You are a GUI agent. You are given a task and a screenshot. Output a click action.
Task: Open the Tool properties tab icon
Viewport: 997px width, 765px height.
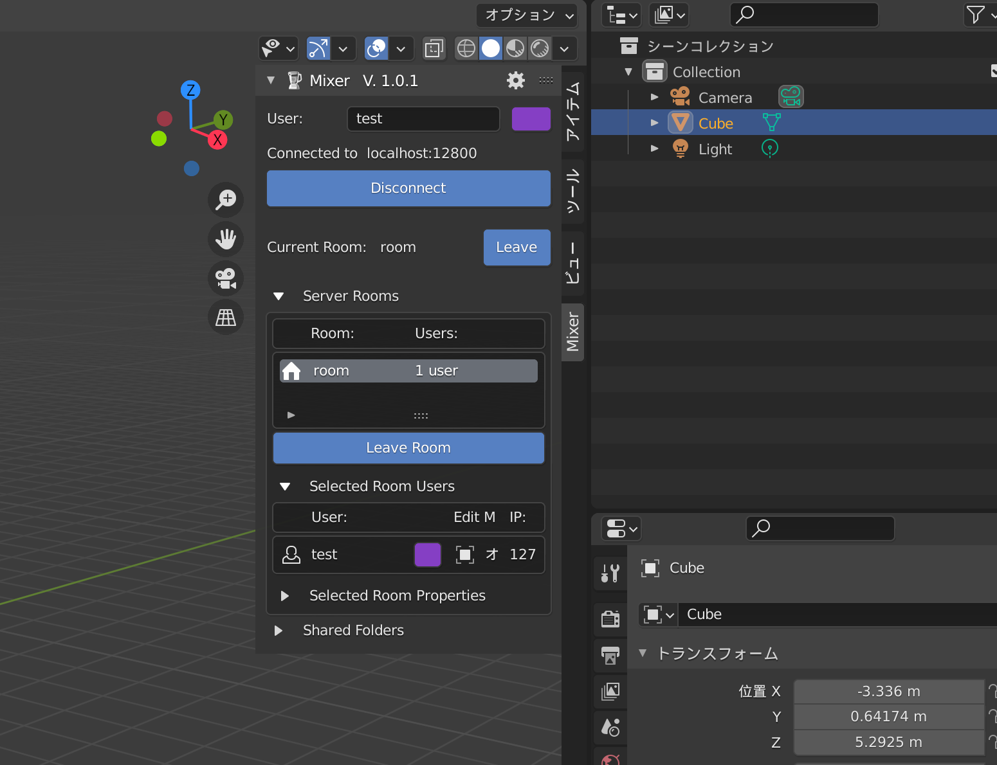coord(610,573)
